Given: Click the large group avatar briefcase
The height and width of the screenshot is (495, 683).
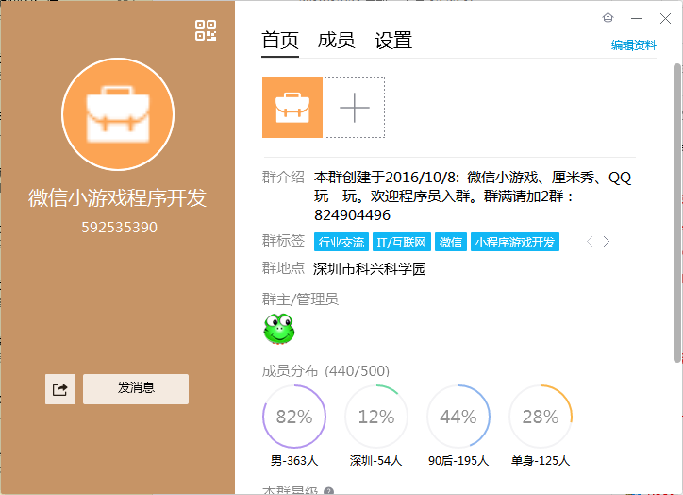Looking at the screenshot, I should tap(118, 114).
